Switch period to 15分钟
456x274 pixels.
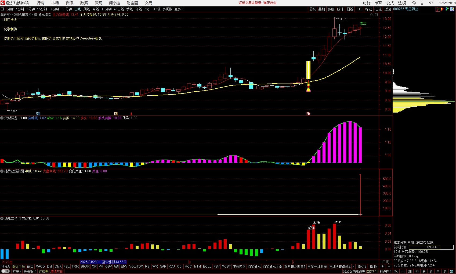[x=42, y=9]
